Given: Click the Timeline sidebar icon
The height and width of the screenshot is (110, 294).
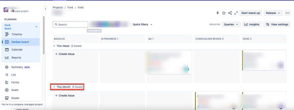Looking at the screenshot, I should (x=7, y=34).
